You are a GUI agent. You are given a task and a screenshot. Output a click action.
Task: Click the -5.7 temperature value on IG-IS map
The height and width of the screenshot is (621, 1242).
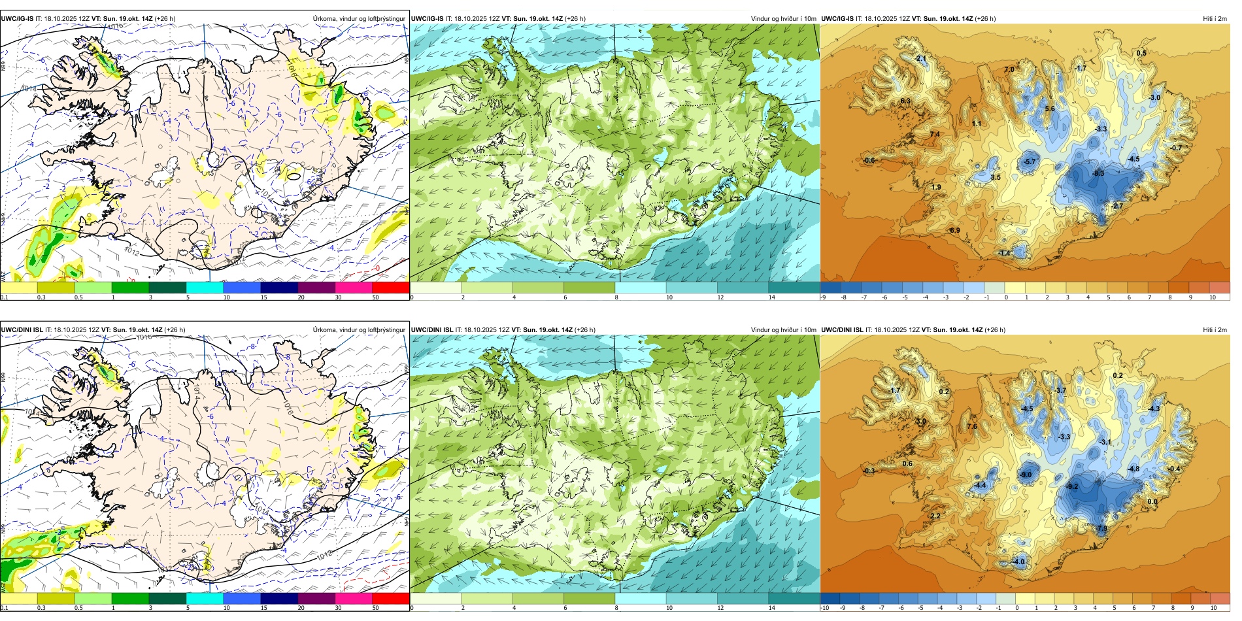(x=1030, y=161)
